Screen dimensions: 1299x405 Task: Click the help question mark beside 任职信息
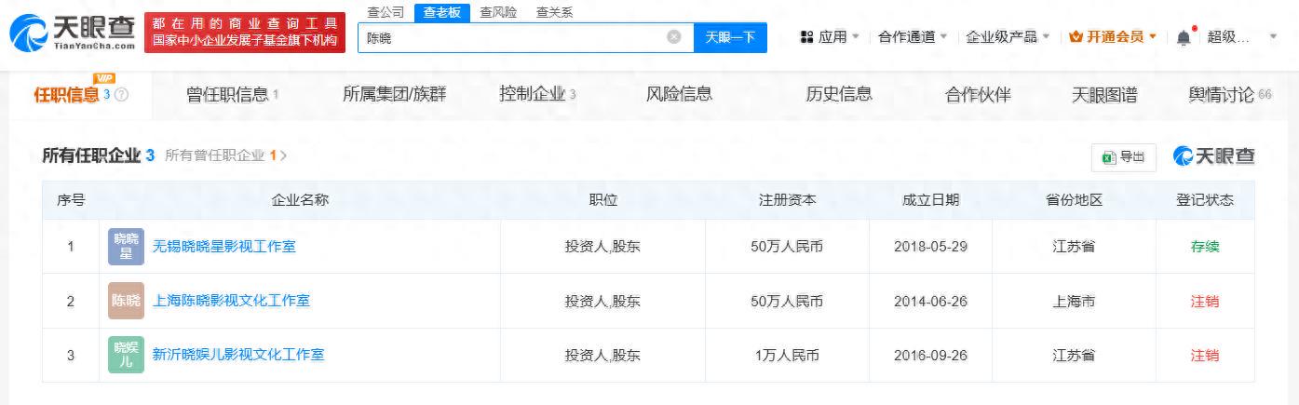pos(121,95)
